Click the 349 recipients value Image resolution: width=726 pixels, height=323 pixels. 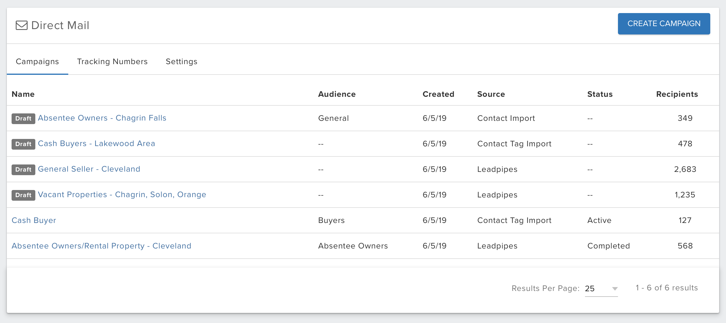(x=685, y=118)
